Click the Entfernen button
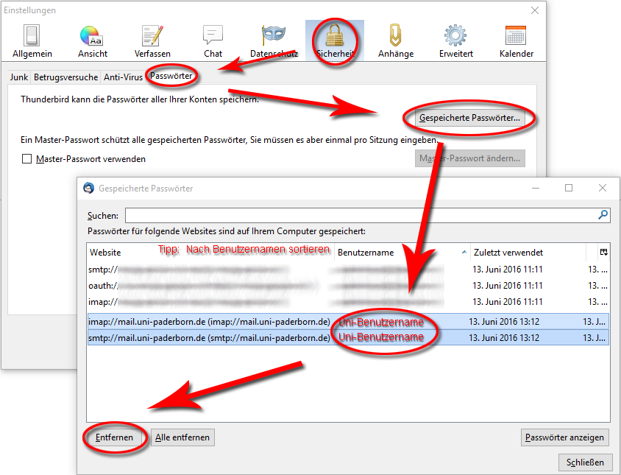The height and width of the screenshot is (475, 621). [x=114, y=437]
